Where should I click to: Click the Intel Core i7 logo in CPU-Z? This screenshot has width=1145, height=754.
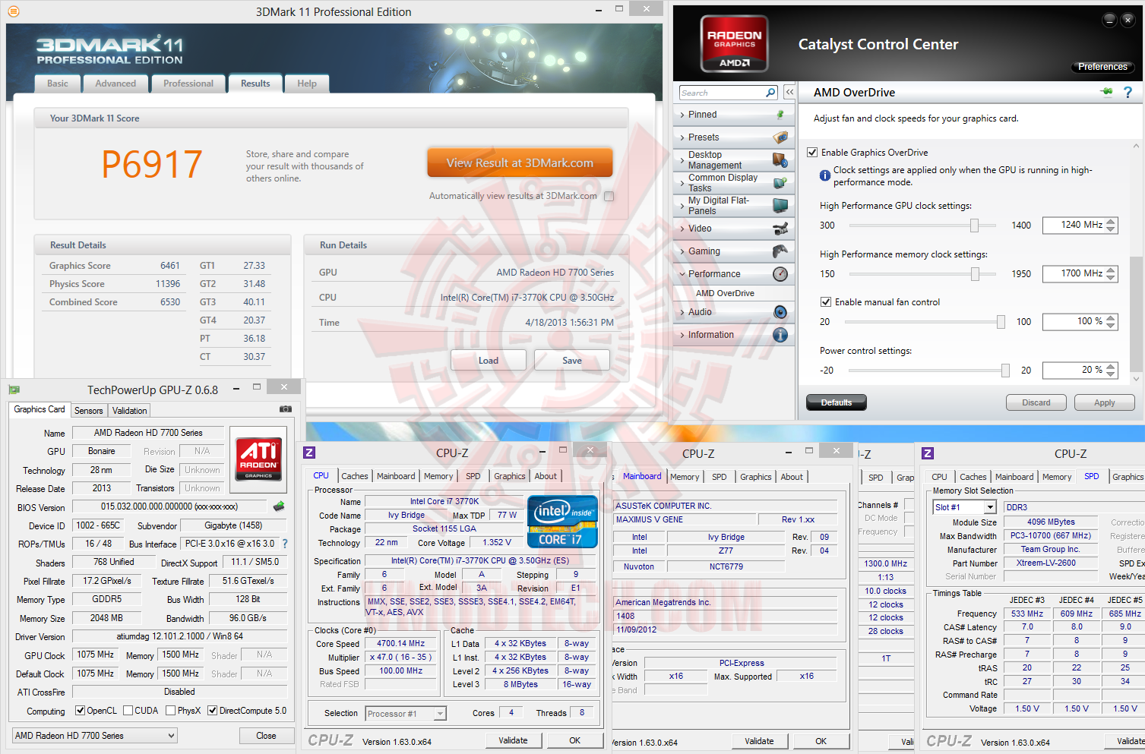[x=562, y=522]
